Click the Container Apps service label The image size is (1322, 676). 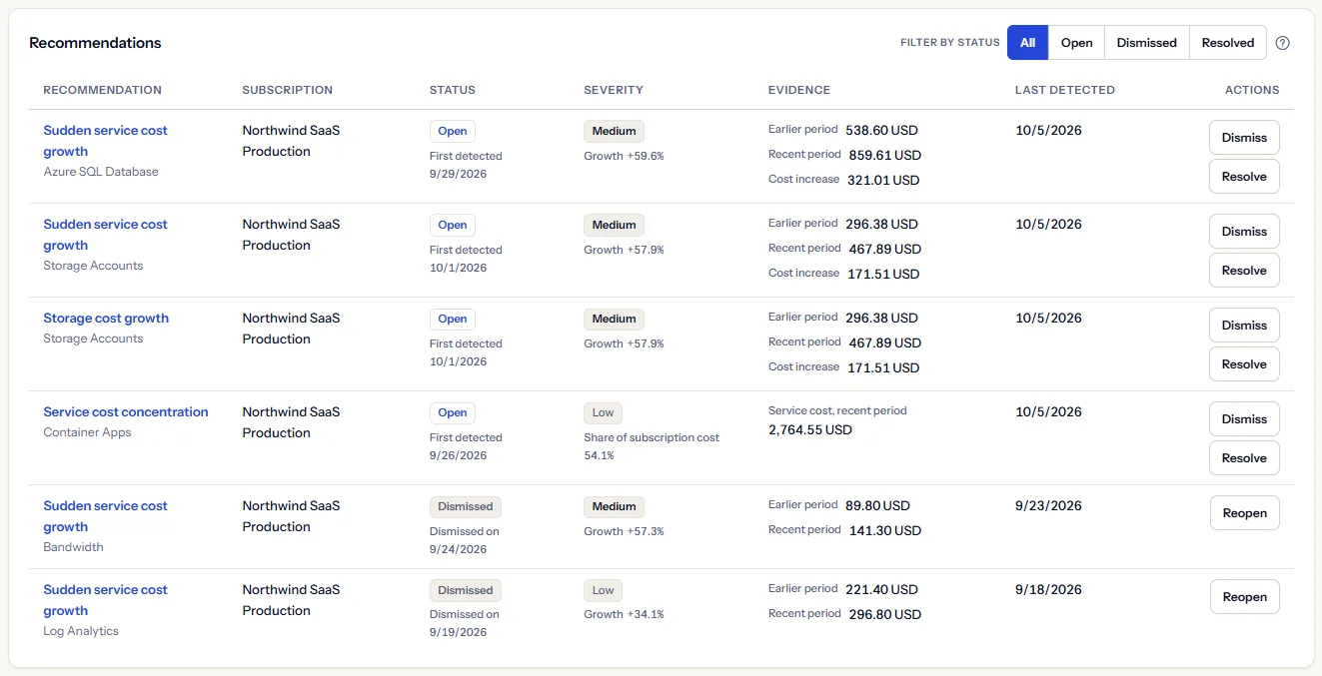pos(87,432)
